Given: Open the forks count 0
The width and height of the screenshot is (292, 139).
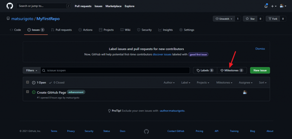Looking at the screenshot, I should point(283,19).
